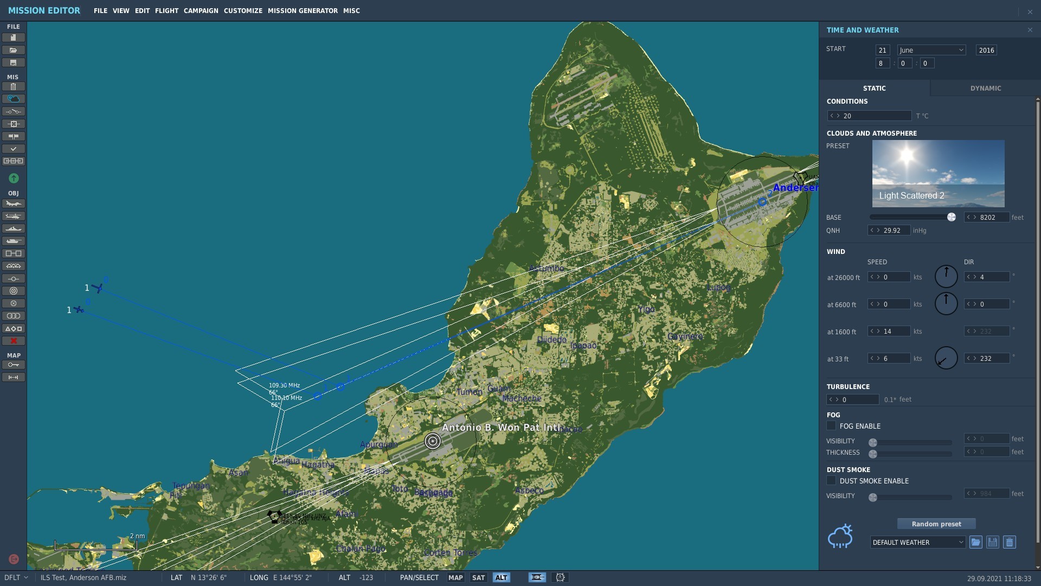Click the red X delete object icon

pyautogui.click(x=14, y=341)
